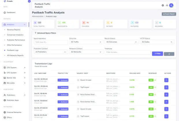Screen dimensions: 179x121
Task: Collapse the sidebar with the round arrow button
Action: 29,1
